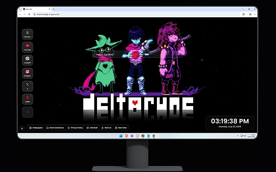
Task: Open the Chrome three-dot menu
Action: 255,15
